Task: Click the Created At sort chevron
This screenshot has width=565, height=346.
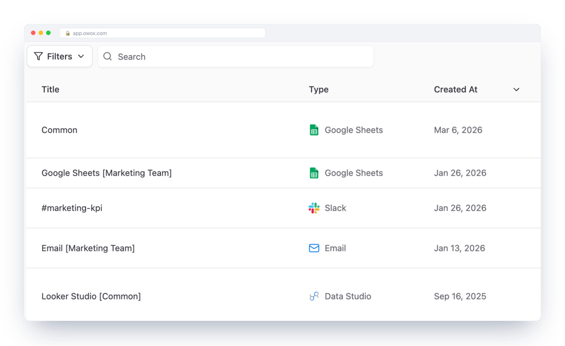Action: (x=516, y=90)
